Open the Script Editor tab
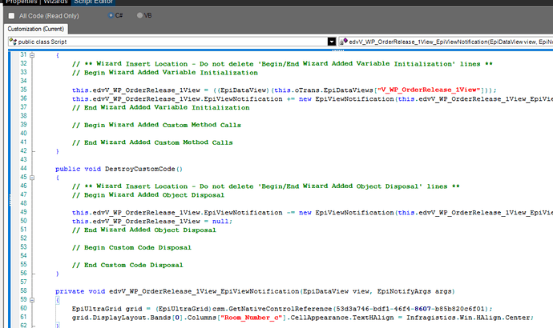The height and width of the screenshot is (328, 553). coord(94,2)
